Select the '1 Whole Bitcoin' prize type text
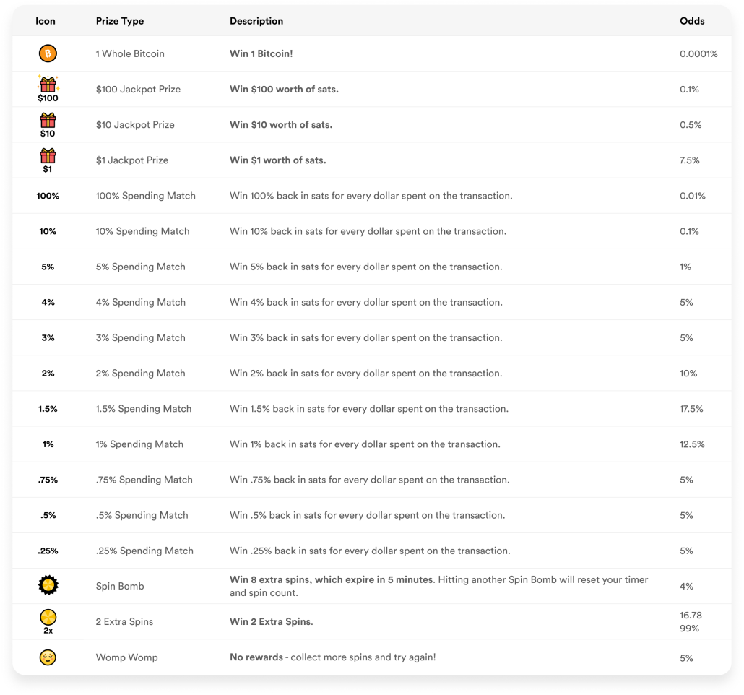This screenshot has width=744, height=695. (130, 53)
